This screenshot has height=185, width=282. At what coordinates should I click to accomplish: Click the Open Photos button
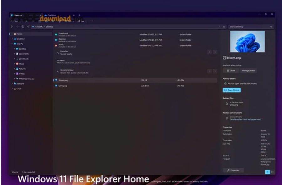pos(232,90)
